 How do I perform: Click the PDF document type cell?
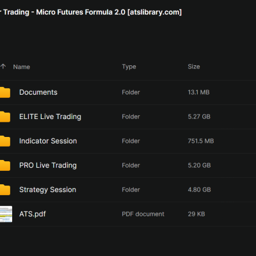(143, 214)
